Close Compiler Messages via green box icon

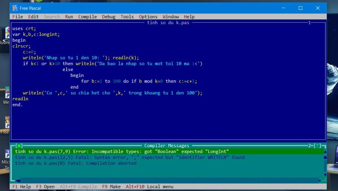19,146
